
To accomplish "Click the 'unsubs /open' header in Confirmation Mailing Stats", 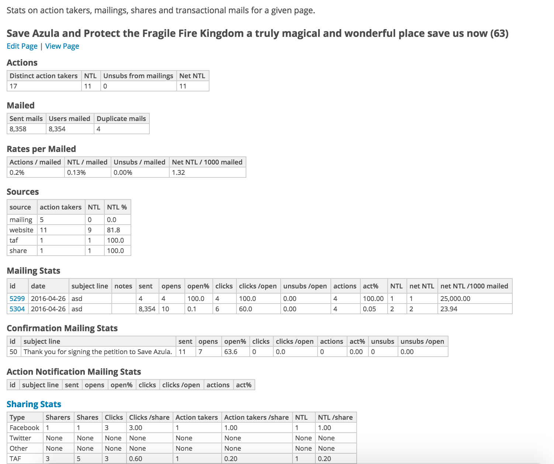I will click(x=422, y=341).
